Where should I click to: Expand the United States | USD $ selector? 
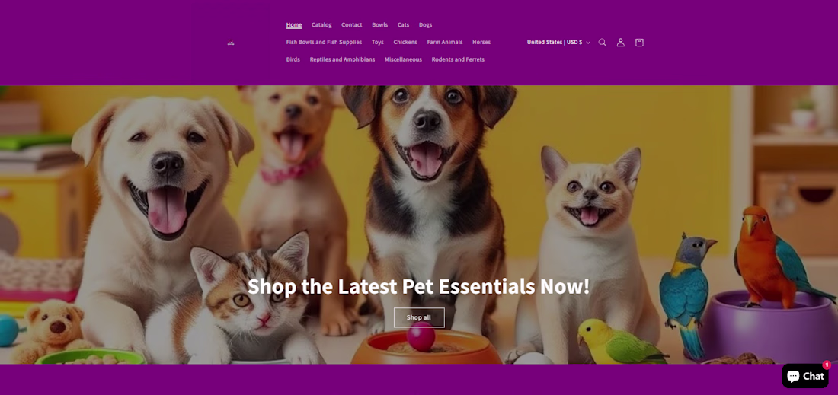(x=558, y=42)
